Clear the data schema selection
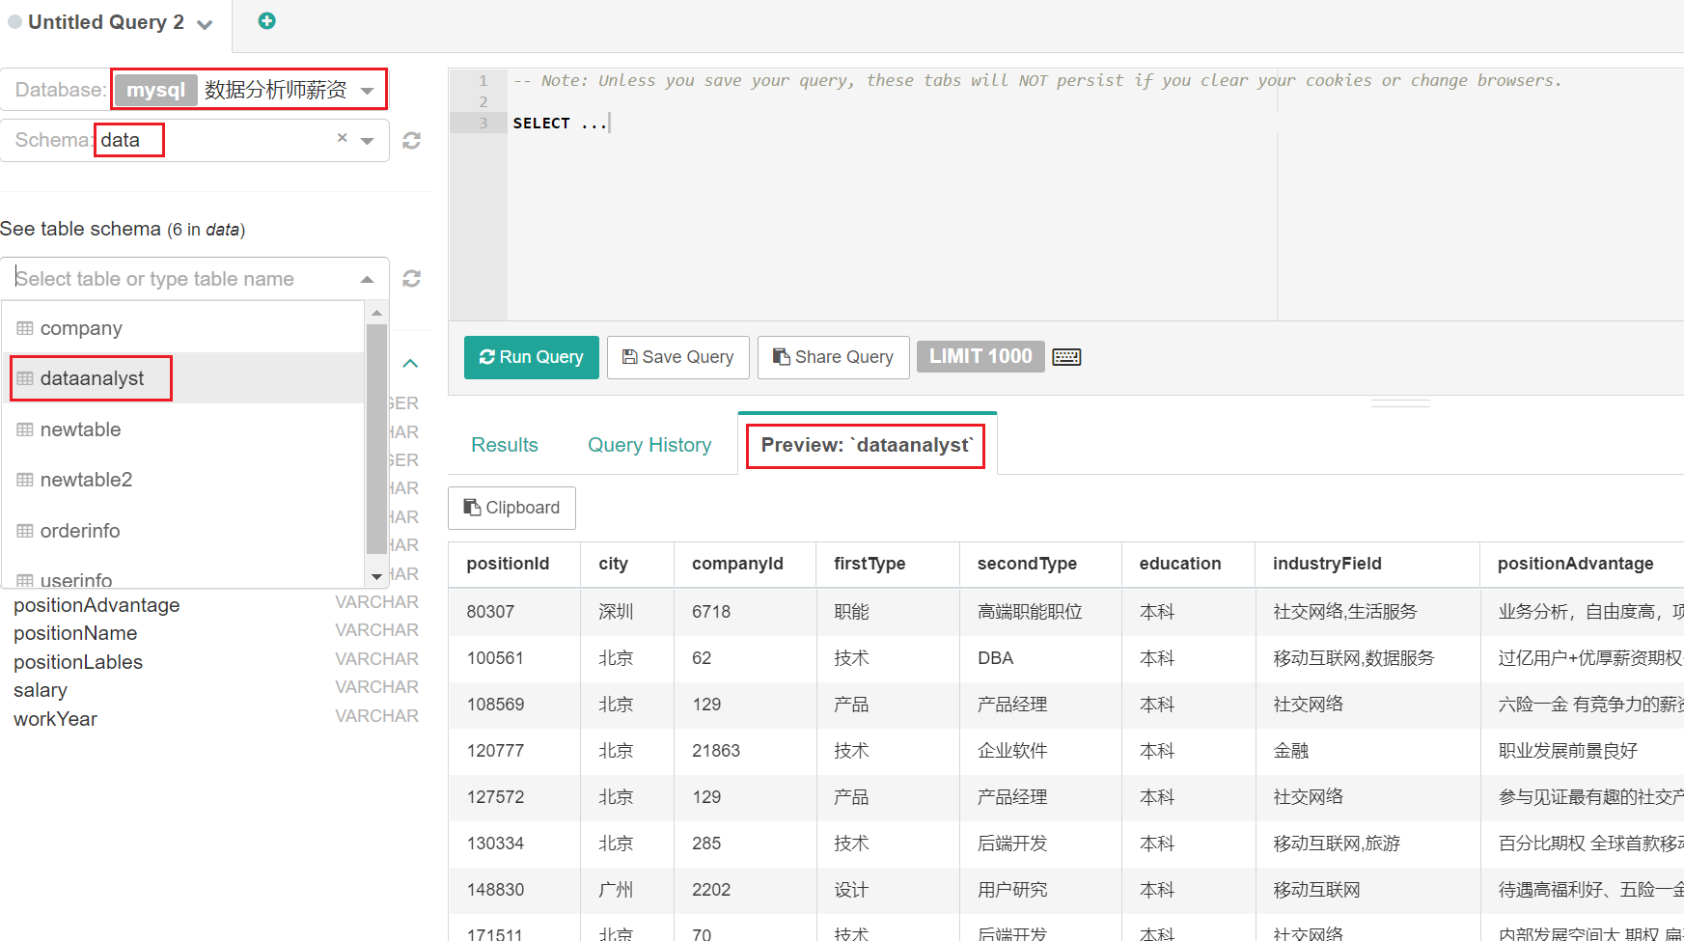Viewport: 1684px width, 941px height. tap(342, 138)
